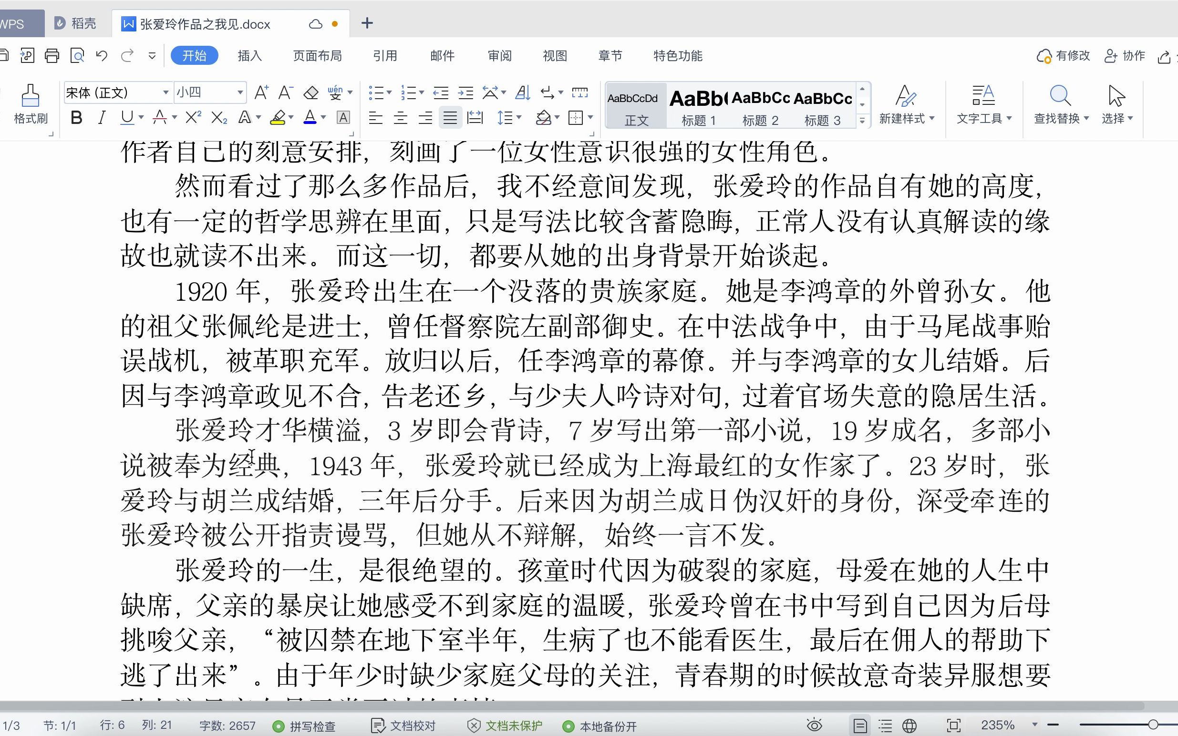Open the 页面布局 ribbon tab
The width and height of the screenshot is (1178, 736).
tap(317, 56)
